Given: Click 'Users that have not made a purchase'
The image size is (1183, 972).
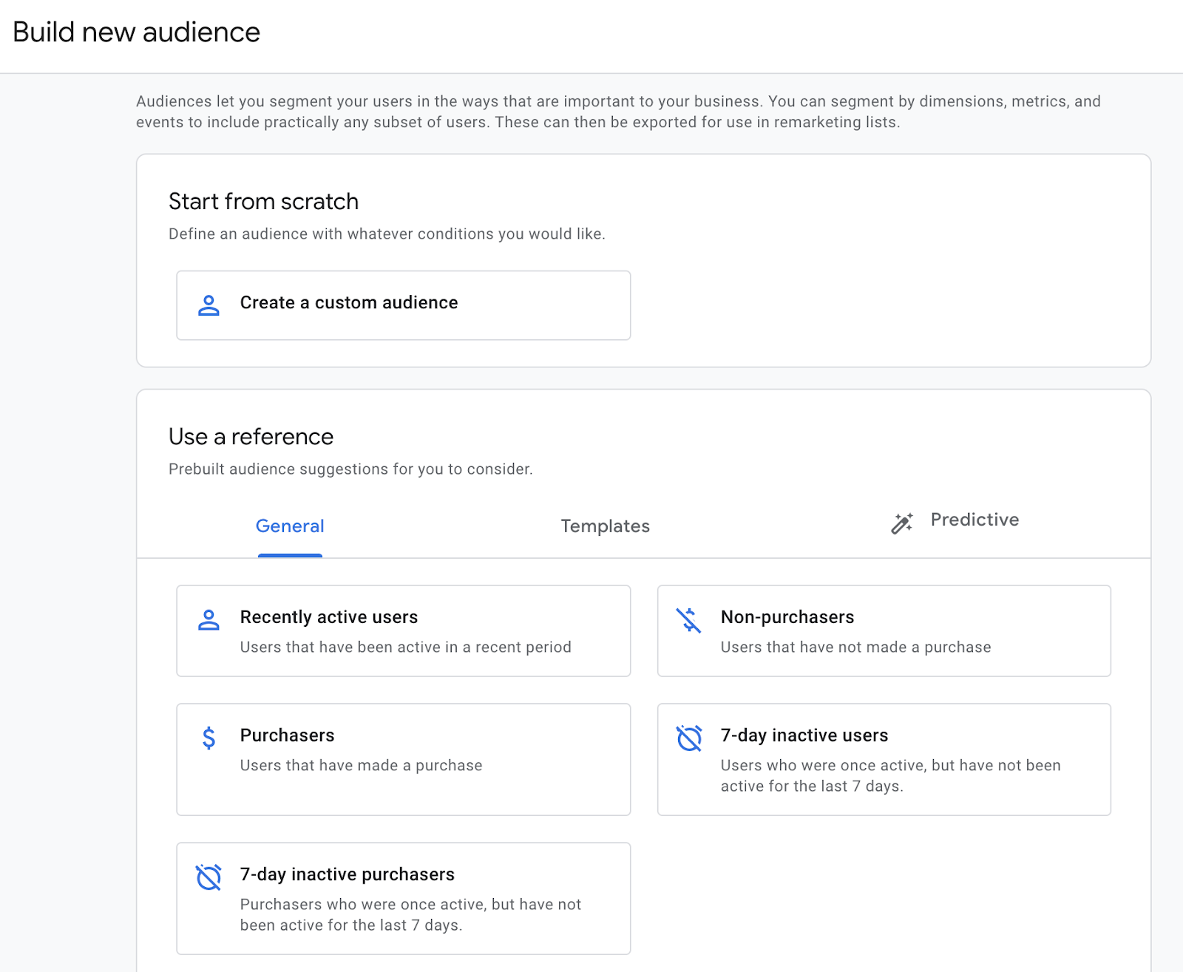Looking at the screenshot, I should coord(856,648).
